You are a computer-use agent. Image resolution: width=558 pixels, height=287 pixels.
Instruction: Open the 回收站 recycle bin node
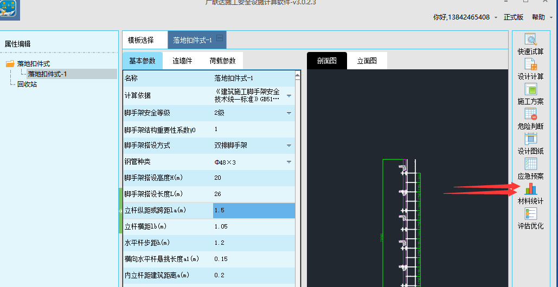coord(27,84)
